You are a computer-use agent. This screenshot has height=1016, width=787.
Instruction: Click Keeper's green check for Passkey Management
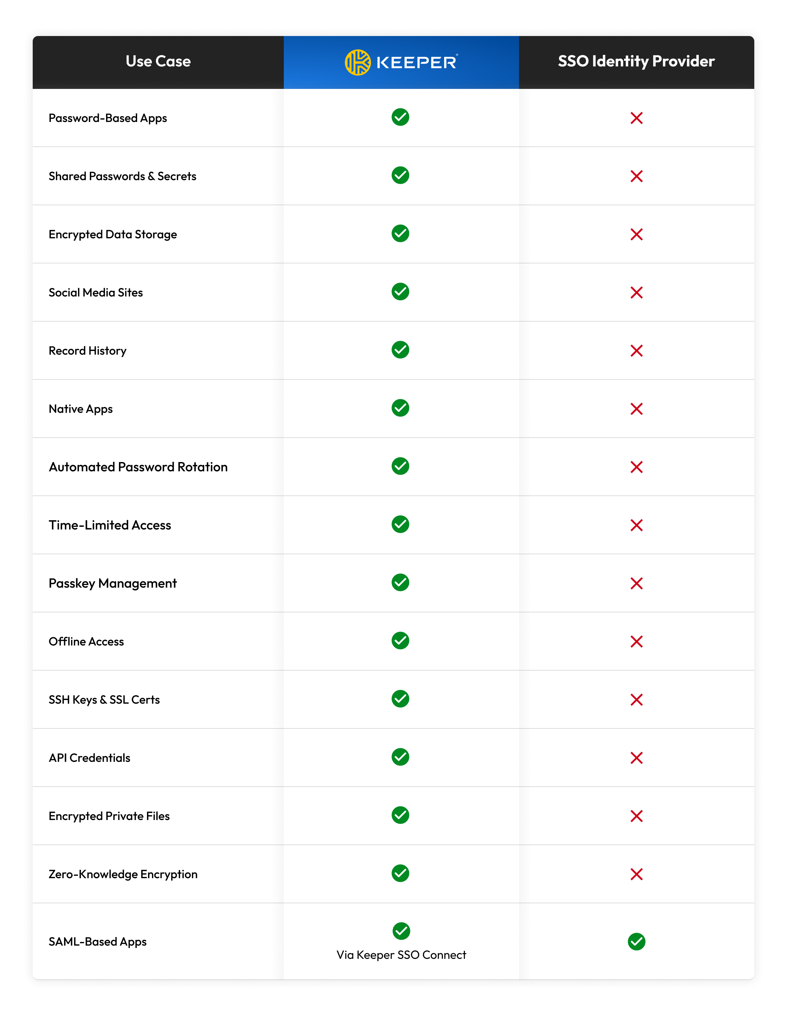click(400, 582)
